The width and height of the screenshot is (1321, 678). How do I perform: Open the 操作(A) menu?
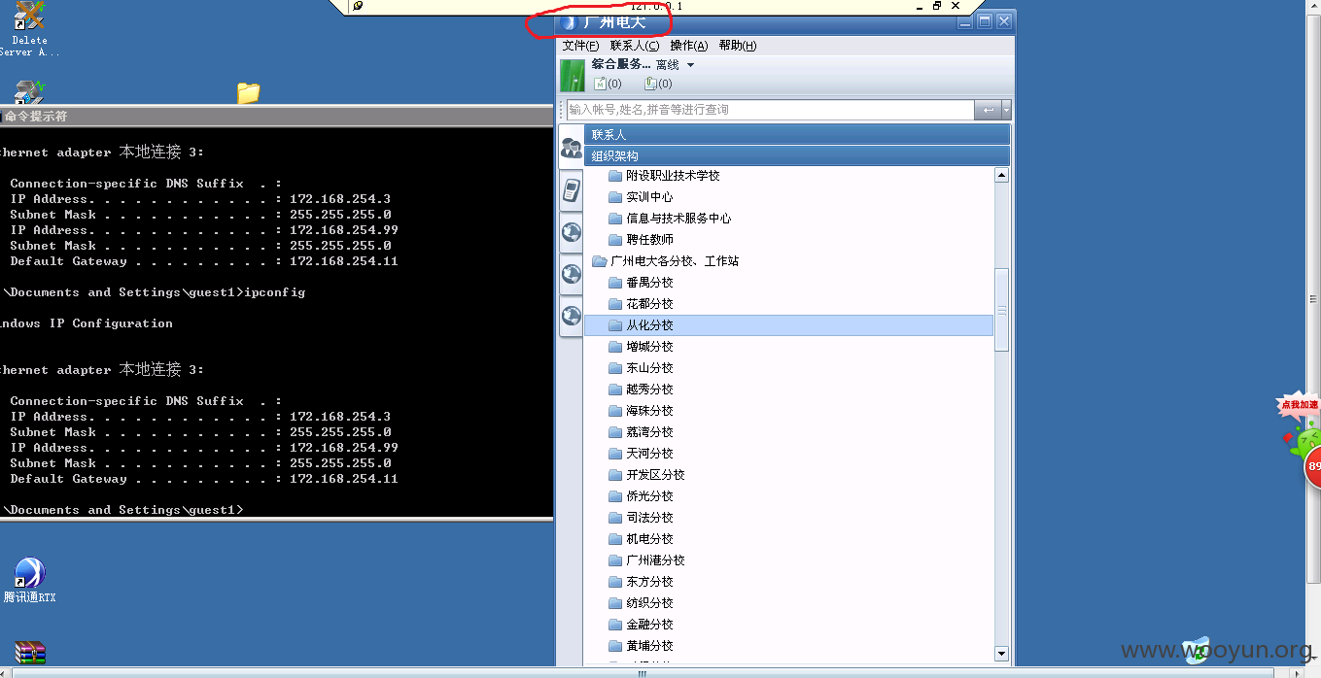pyautogui.click(x=688, y=46)
